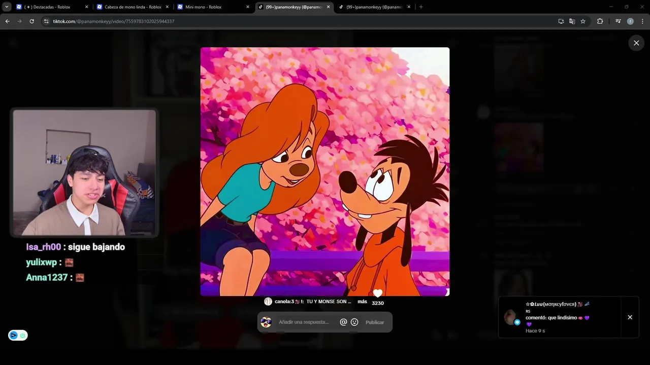Install app via address bar icon
This screenshot has width=650, height=365.
coord(561,21)
